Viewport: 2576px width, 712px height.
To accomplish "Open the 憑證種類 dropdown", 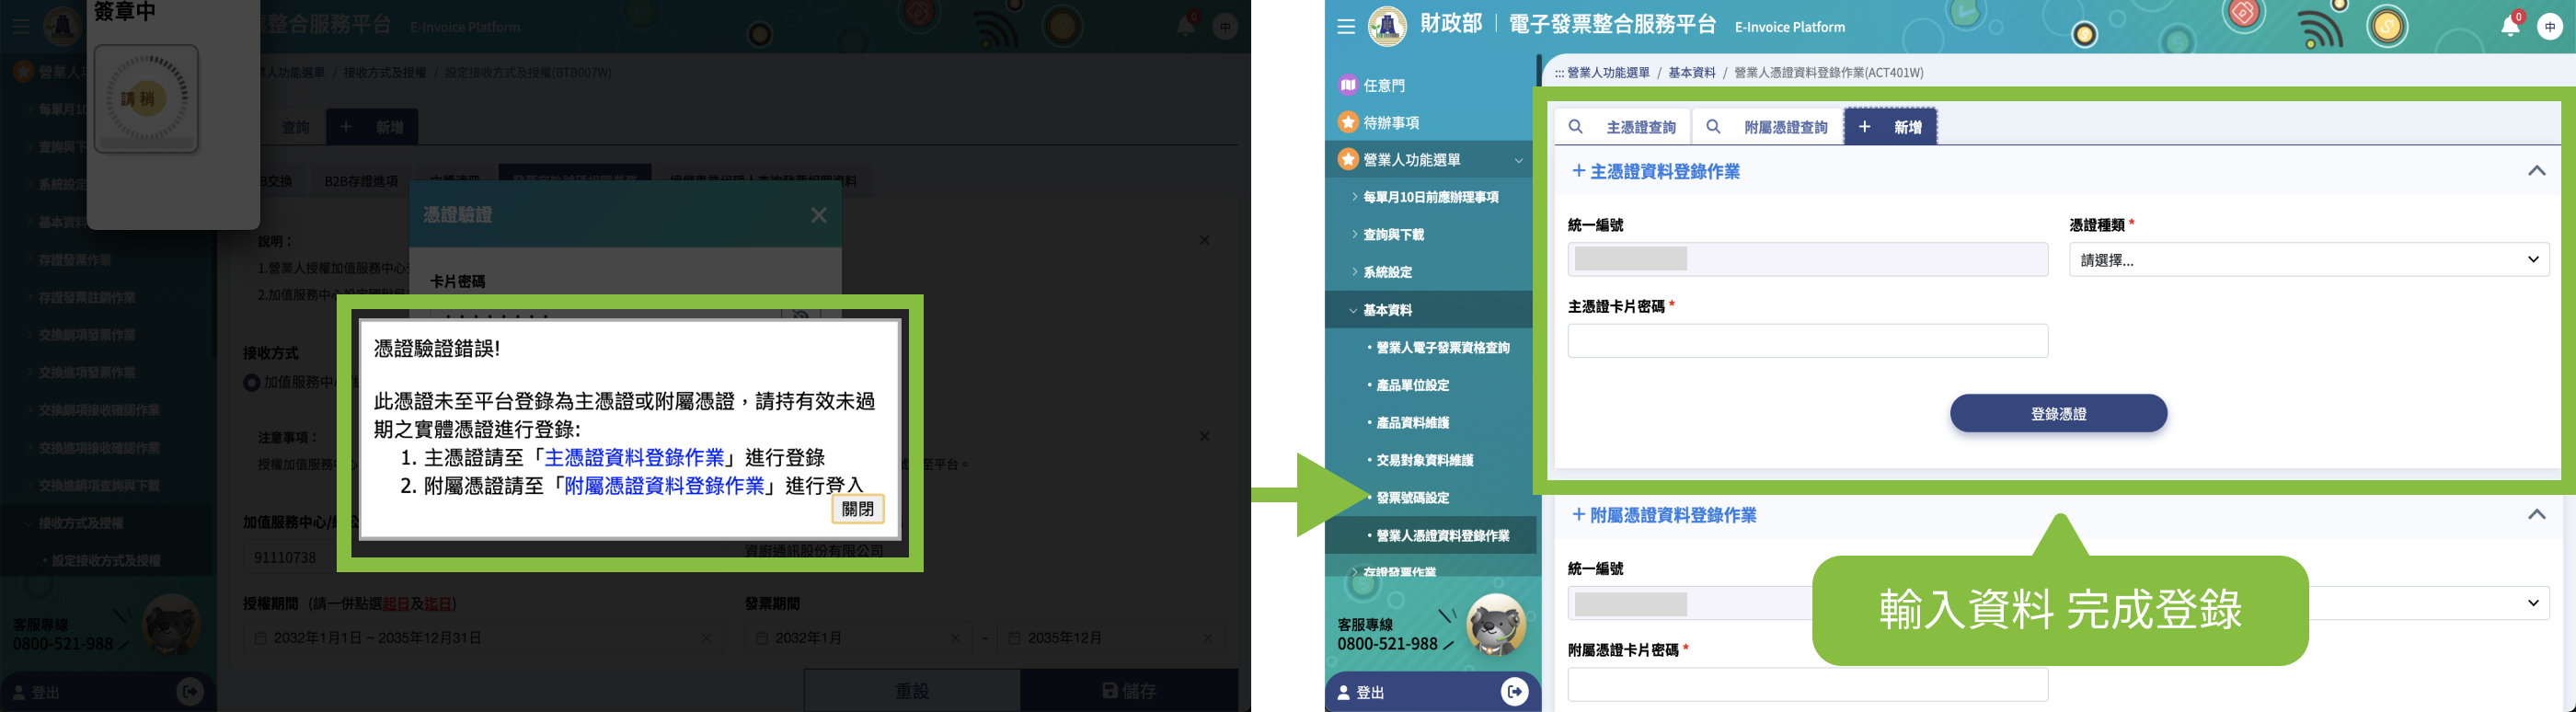I will (2308, 260).
